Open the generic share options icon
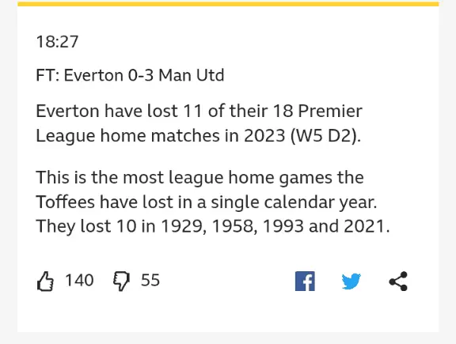 (x=398, y=281)
